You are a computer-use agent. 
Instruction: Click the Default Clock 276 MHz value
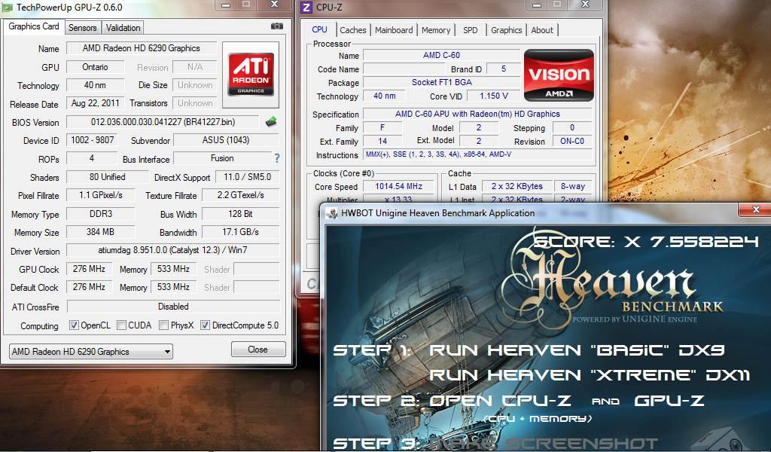point(89,287)
